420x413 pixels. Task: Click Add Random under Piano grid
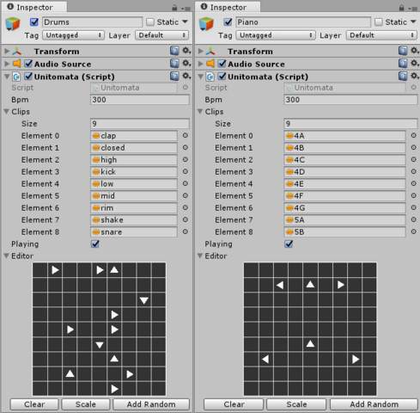coord(374,404)
